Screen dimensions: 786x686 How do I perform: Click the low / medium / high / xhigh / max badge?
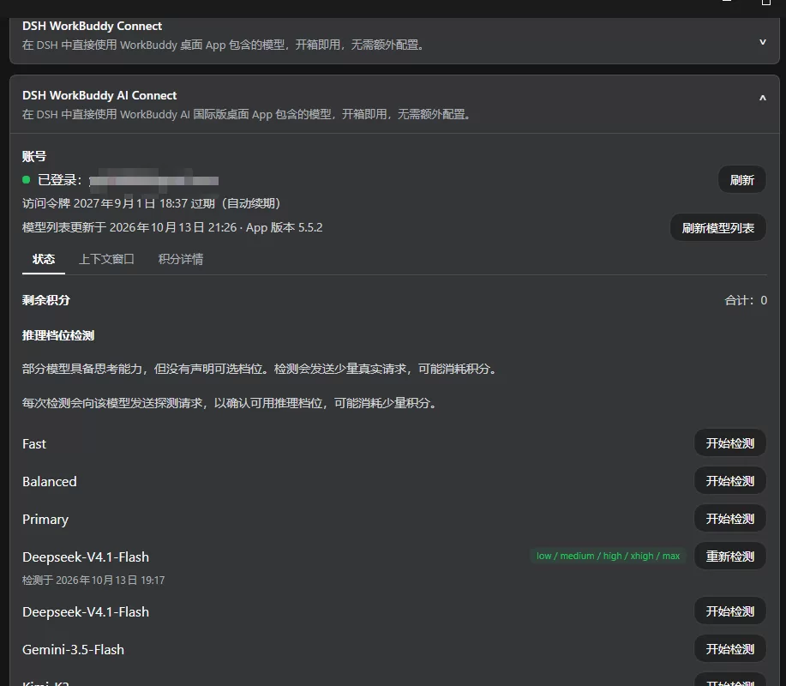point(608,557)
